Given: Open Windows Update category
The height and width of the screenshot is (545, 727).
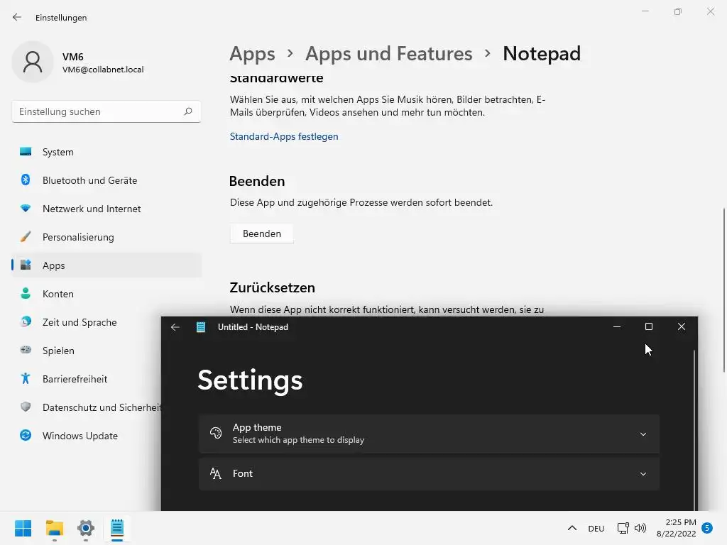Looking at the screenshot, I should coord(86,436).
